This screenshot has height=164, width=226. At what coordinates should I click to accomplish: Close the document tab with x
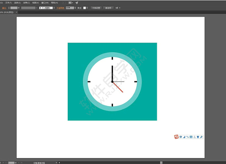tap(17, 12)
